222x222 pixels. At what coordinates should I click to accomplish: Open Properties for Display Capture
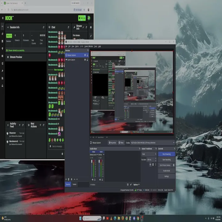tap(113, 143)
